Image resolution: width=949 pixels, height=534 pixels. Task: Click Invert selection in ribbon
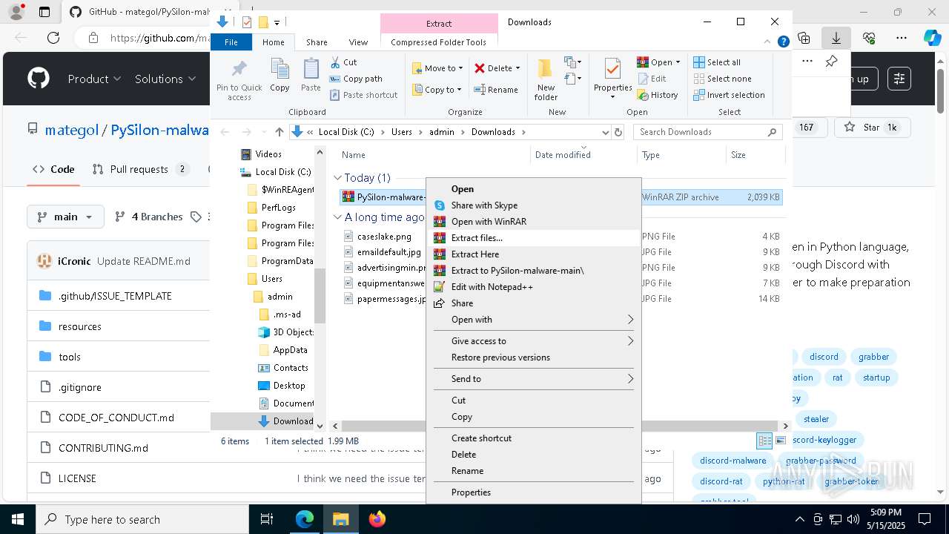(x=730, y=95)
